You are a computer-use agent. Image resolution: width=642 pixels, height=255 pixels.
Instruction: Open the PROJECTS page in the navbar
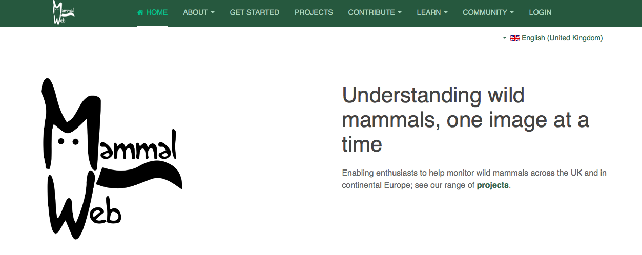[x=314, y=12]
